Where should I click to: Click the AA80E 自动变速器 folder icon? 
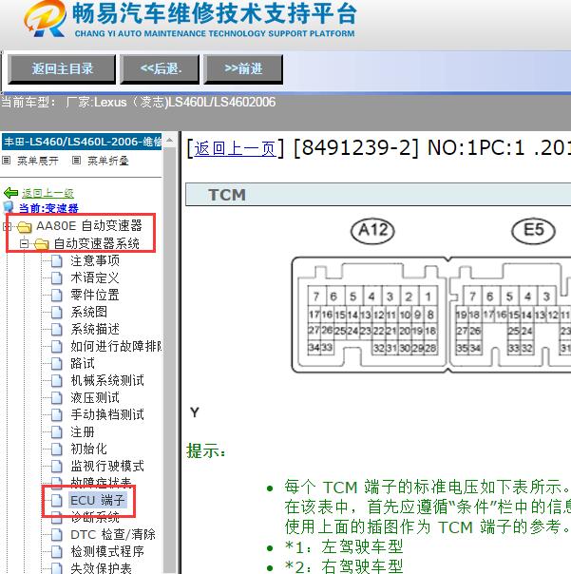point(25,227)
